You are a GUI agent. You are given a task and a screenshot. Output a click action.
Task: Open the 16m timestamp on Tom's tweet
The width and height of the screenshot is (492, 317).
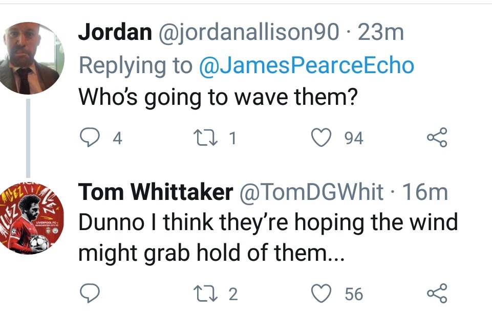click(x=425, y=192)
